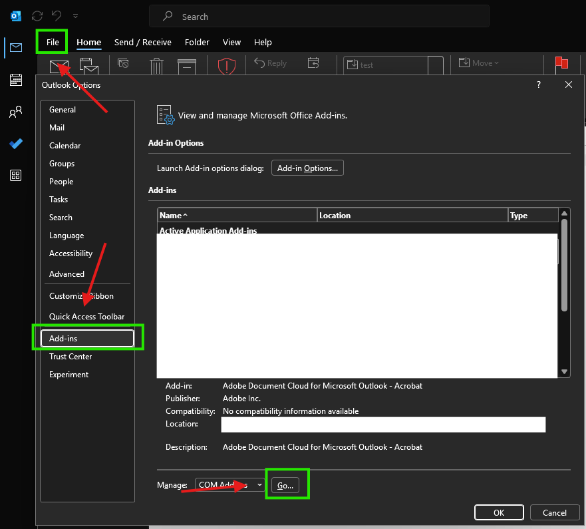The image size is (586, 529).
Task: Select Tasks in Outlook Options list
Action: 87,199
